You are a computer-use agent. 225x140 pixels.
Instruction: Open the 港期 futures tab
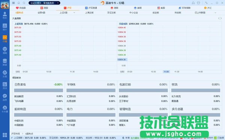point(114,8)
